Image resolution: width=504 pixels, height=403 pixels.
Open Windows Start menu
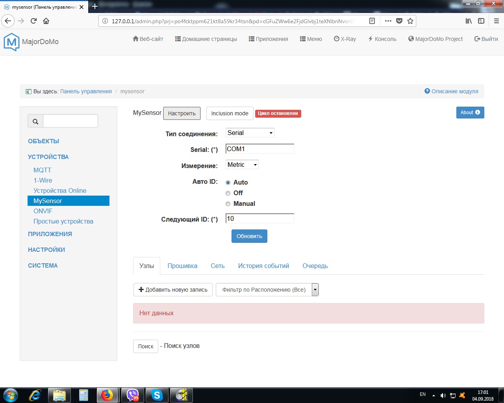coord(10,395)
